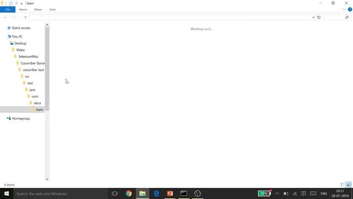Click the navigation pane scroll up arrow
Viewport: 353px width, 199px height.
click(47, 25)
